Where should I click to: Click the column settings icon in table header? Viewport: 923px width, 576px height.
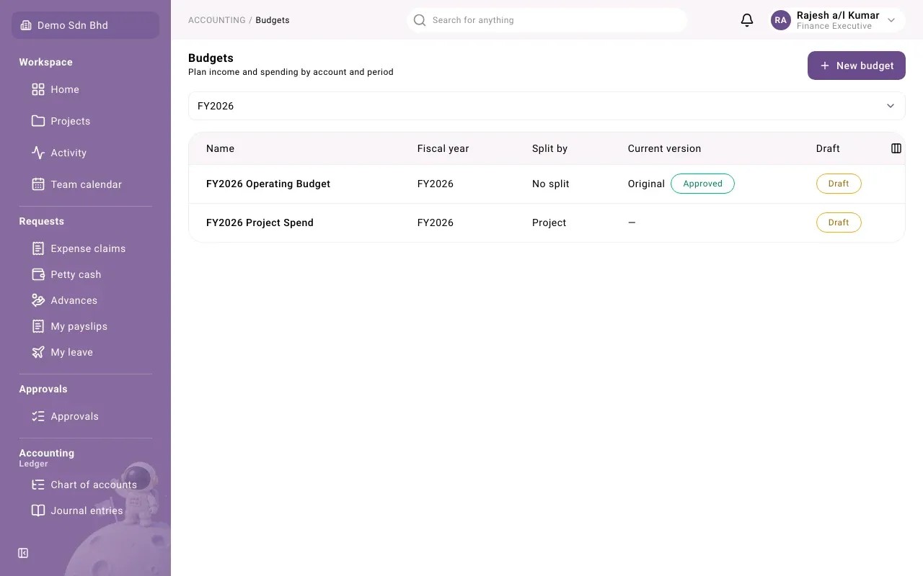point(896,148)
